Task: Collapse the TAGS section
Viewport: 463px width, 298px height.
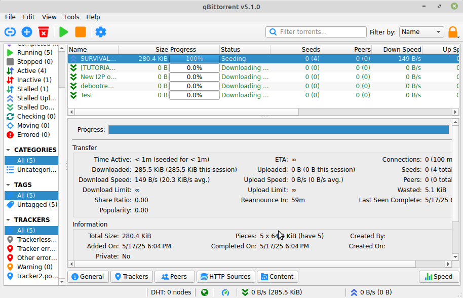Action: 8,185
